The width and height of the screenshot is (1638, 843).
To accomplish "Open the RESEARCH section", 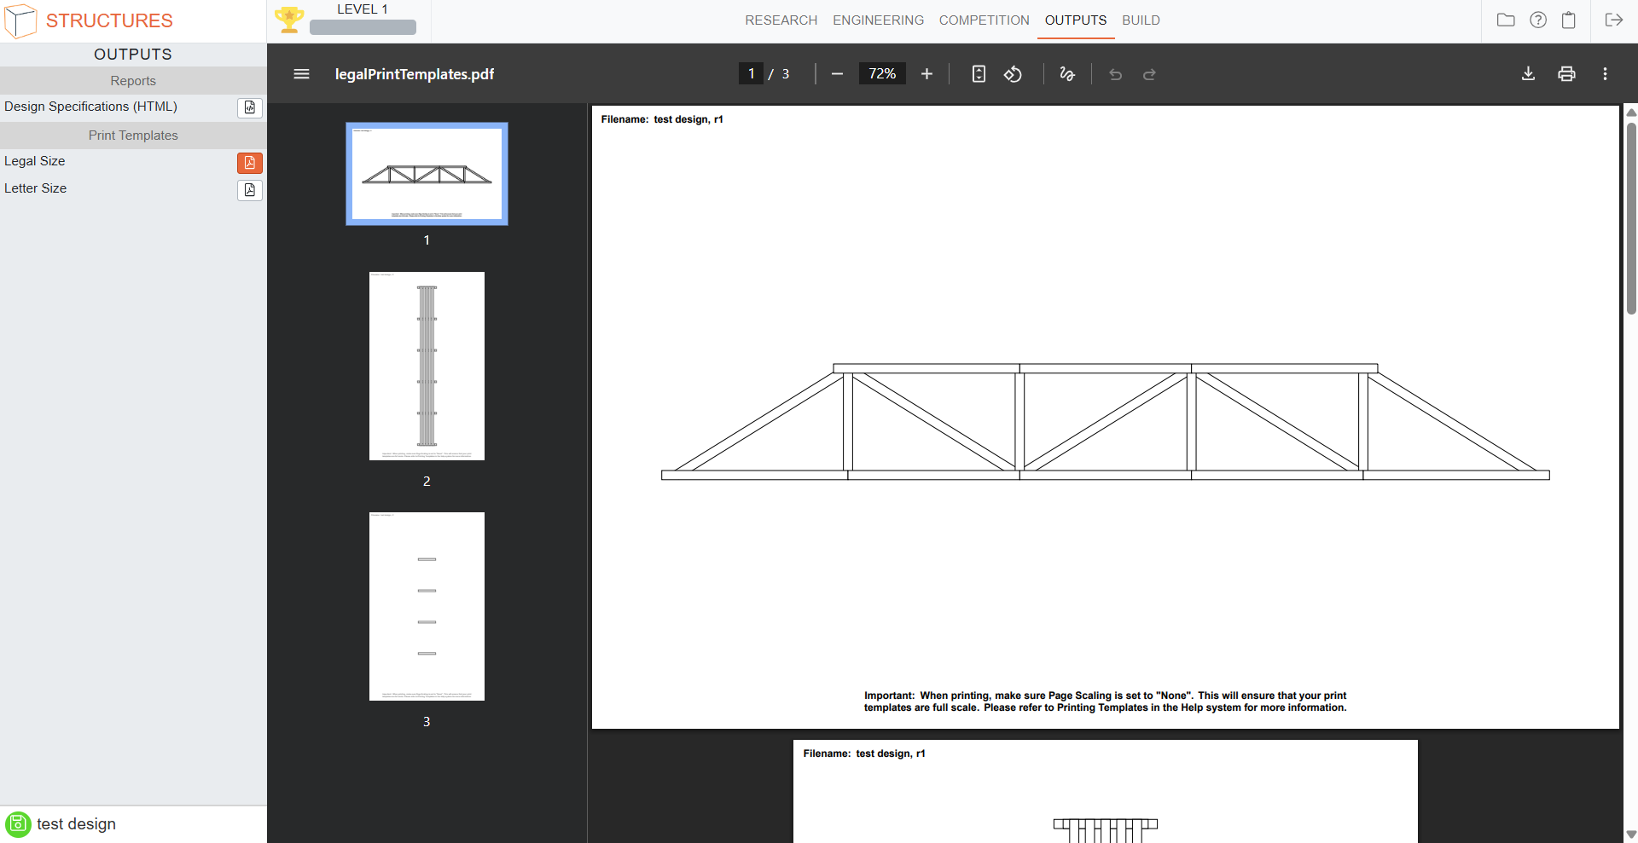I will 781,20.
